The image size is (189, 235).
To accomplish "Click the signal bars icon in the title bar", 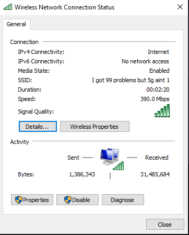I will (x=8, y=7).
